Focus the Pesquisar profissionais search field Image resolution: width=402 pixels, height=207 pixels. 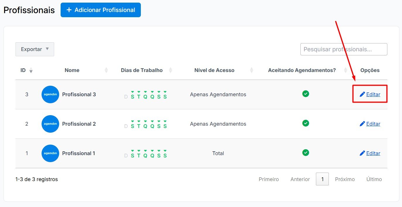point(344,49)
